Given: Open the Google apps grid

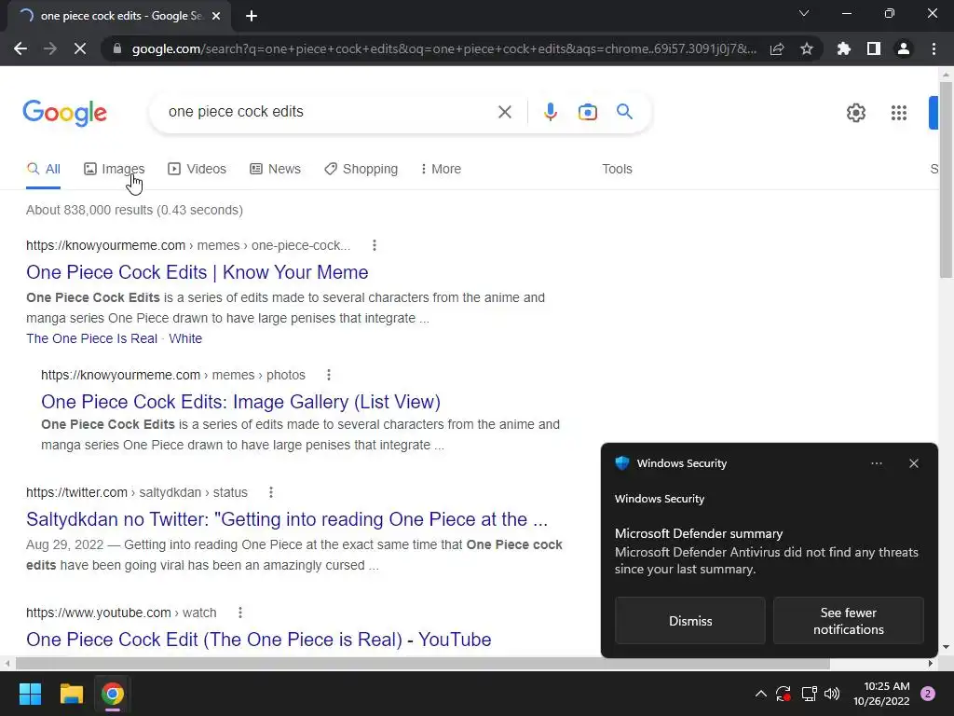Looking at the screenshot, I should 899,113.
